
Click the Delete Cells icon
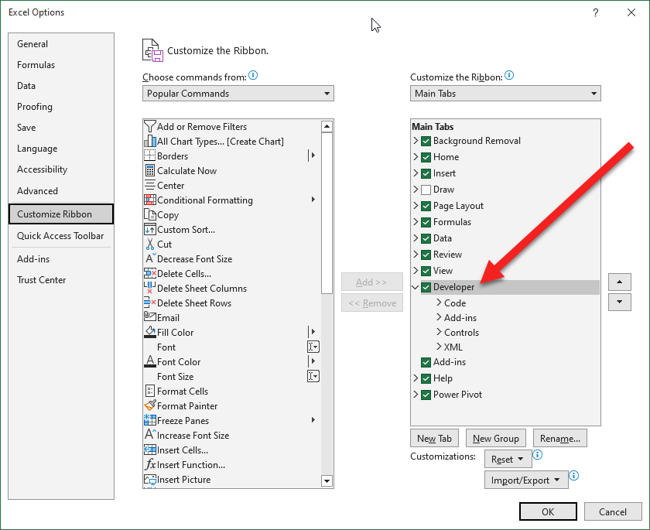(149, 273)
